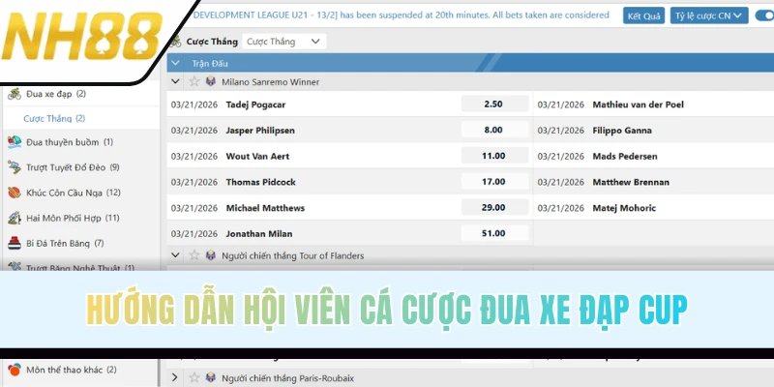Click the Hai Môn Phối Hợp sport icon

15,218
